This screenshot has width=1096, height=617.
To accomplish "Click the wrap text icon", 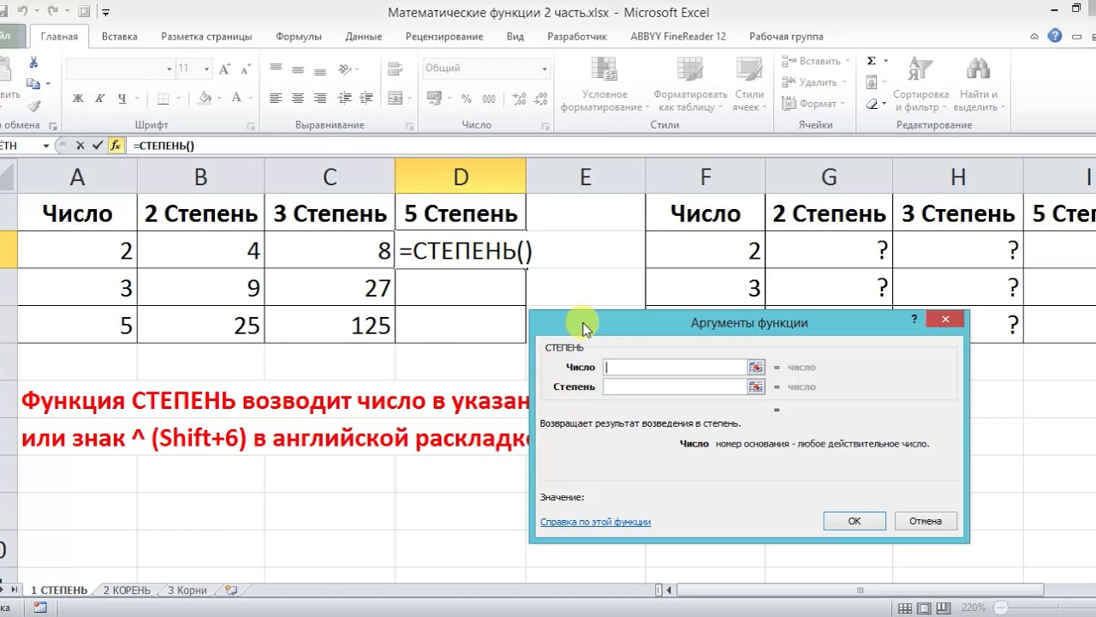I will [395, 69].
